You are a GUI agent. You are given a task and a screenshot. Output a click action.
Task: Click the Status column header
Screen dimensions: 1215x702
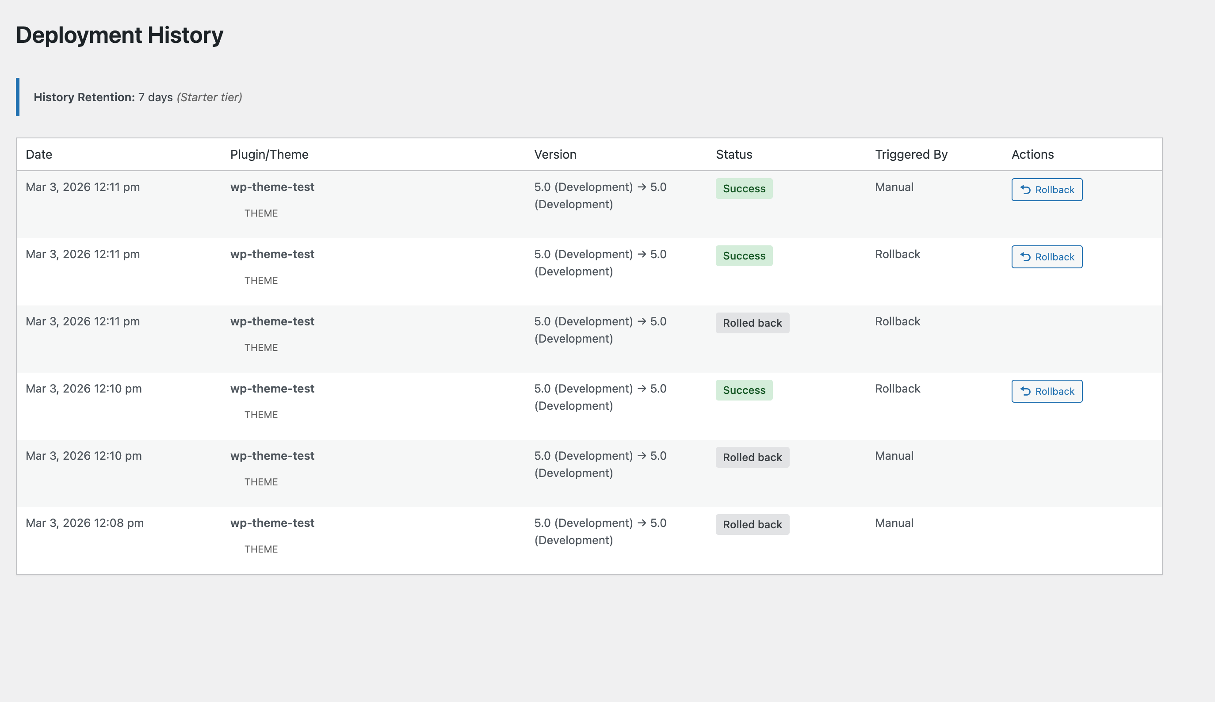pos(734,154)
